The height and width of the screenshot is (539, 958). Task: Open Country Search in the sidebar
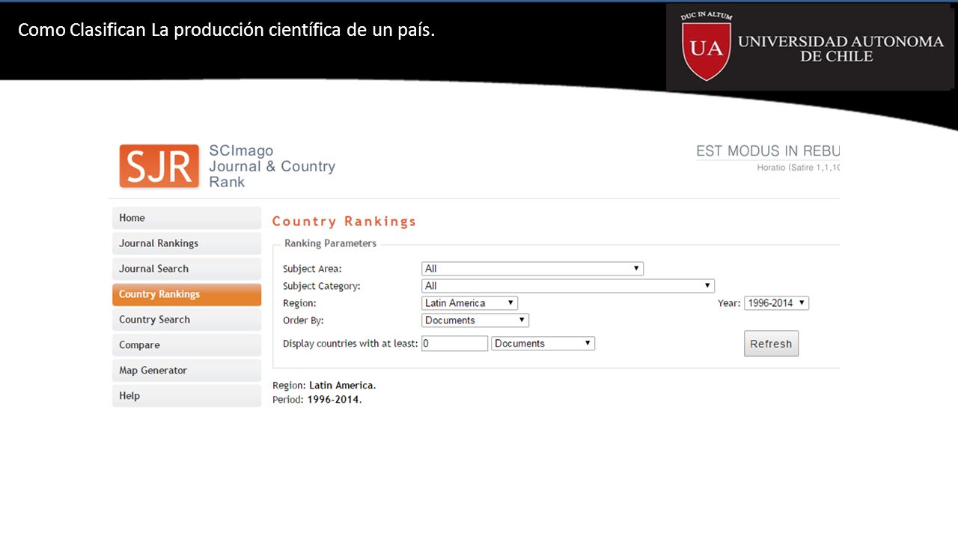[x=186, y=320]
